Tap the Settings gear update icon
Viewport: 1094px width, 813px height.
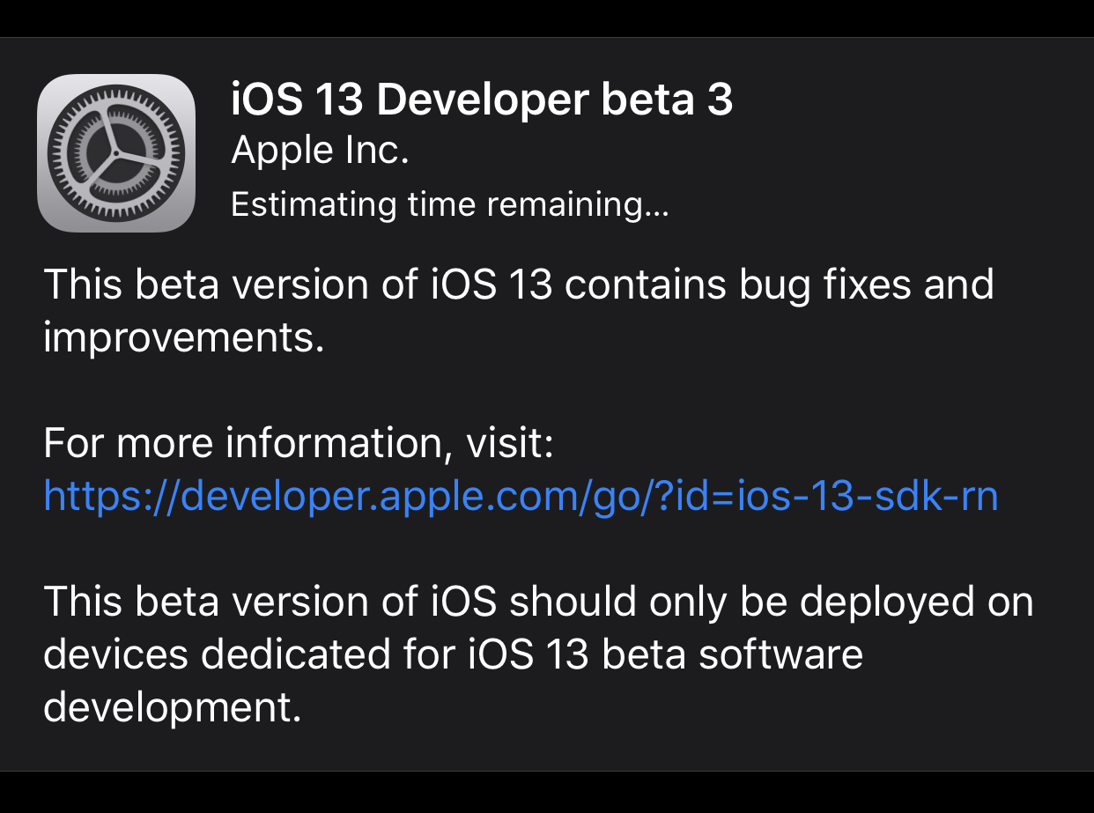tap(116, 153)
